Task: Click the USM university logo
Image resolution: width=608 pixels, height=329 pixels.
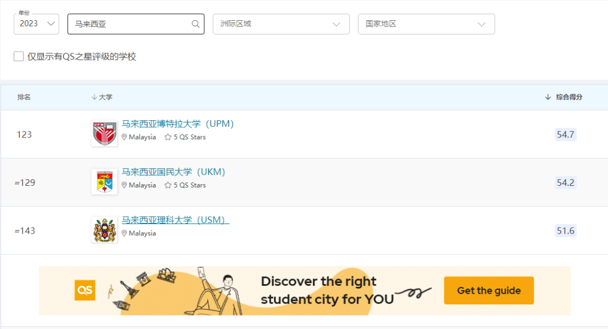Action: click(104, 230)
